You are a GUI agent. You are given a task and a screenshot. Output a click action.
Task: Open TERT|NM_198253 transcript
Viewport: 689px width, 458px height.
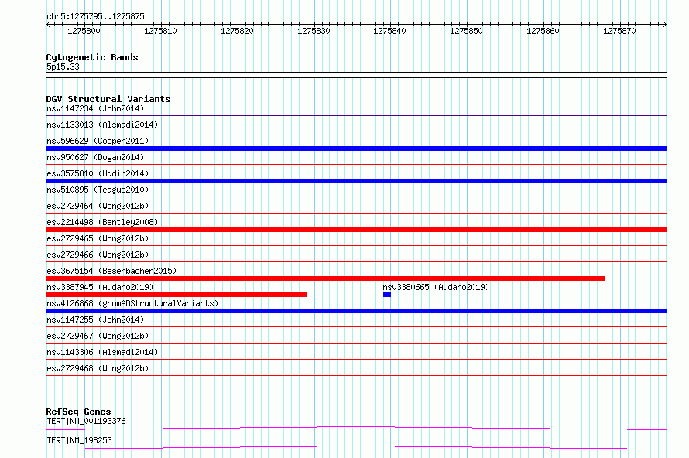[x=79, y=440]
